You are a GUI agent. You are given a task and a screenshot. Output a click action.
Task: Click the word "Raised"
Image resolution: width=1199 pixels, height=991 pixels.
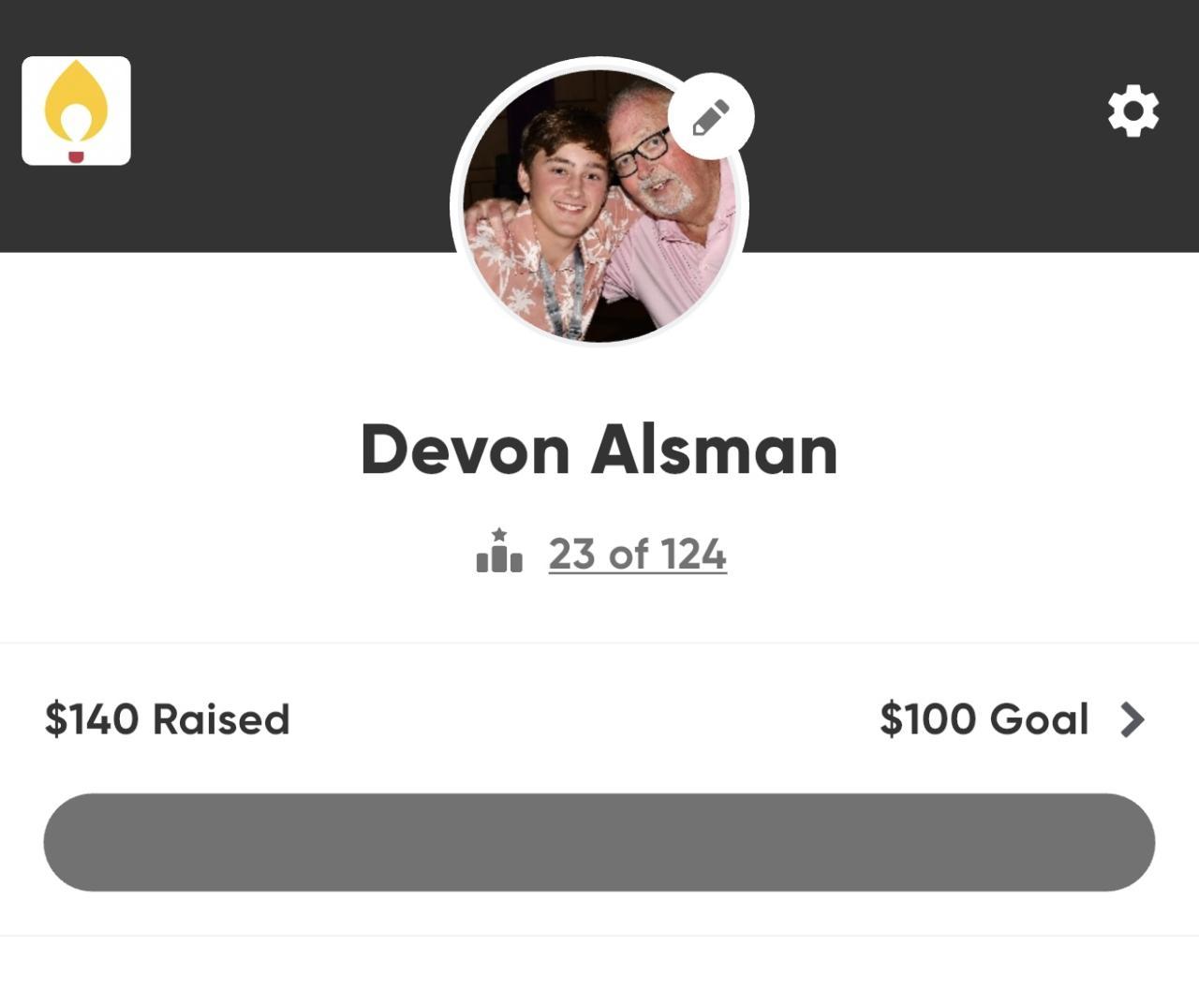tap(221, 719)
